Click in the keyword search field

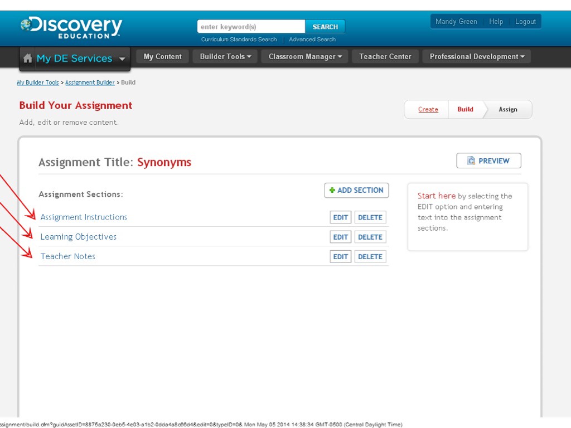(x=251, y=27)
